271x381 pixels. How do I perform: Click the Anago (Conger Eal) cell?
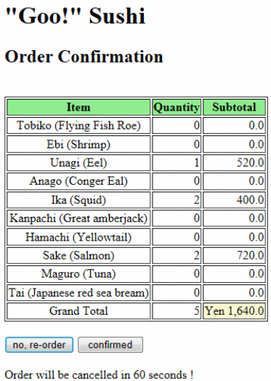point(78,181)
